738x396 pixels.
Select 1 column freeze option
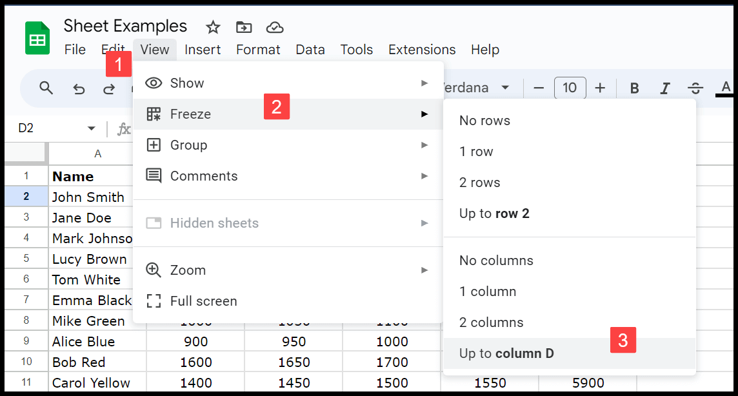[570, 292]
